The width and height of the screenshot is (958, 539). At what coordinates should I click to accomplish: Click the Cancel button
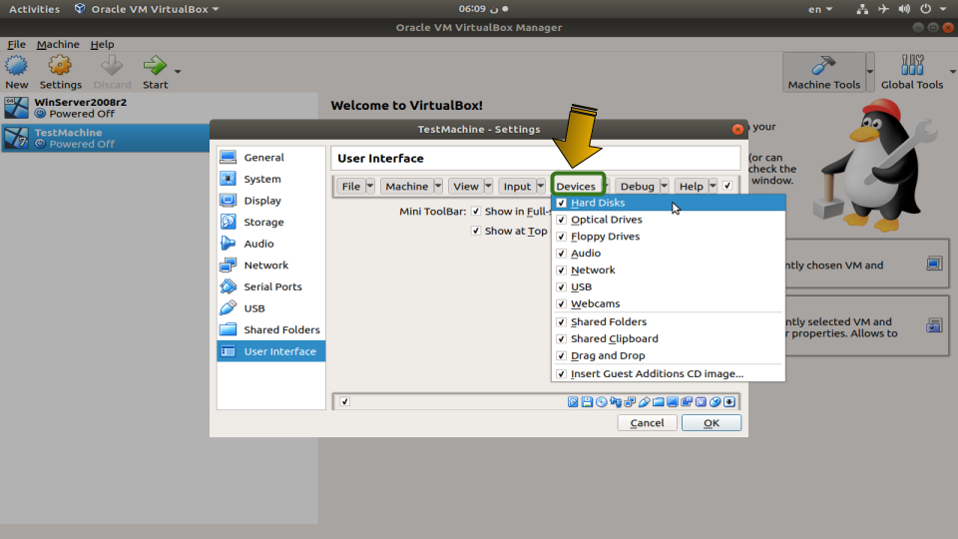point(647,423)
